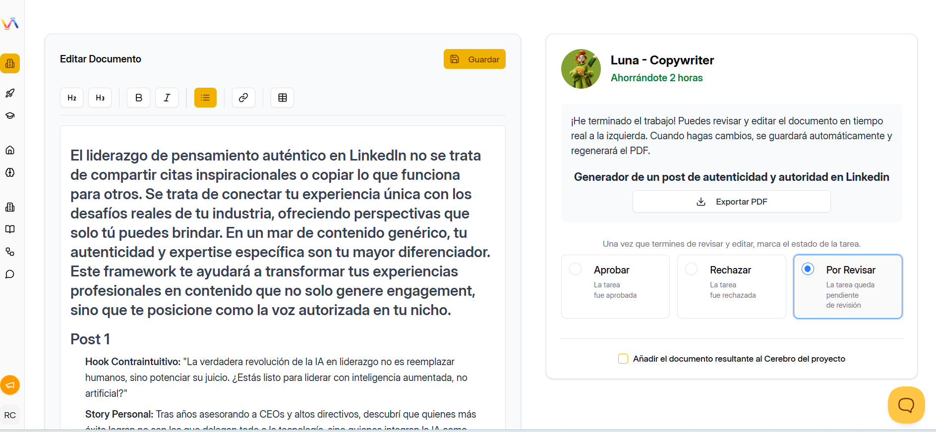Select the Aprobar radio button
The image size is (936, 432).
[575, 269]
